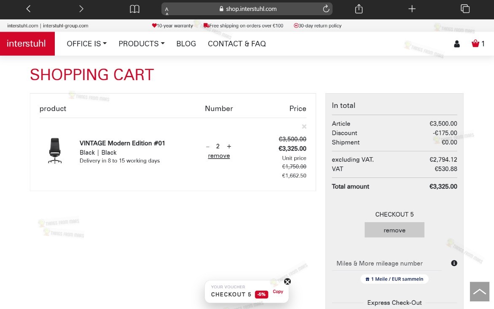Screen dimensions: 494x309
Task: Open the VINTAGE chair thumbnail
Action: [x=55, y=151]
